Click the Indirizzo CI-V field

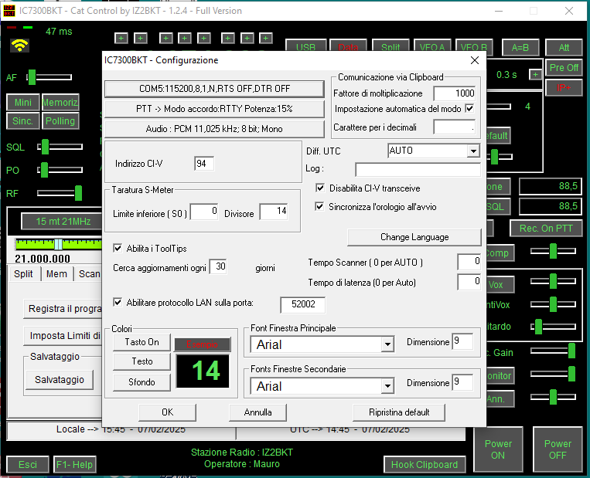pyautogui.click(x=204, y=164)
